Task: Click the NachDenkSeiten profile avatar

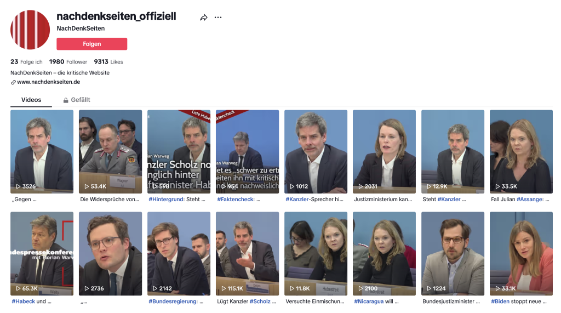Action: pyautogui.click(x=30, y=30)
